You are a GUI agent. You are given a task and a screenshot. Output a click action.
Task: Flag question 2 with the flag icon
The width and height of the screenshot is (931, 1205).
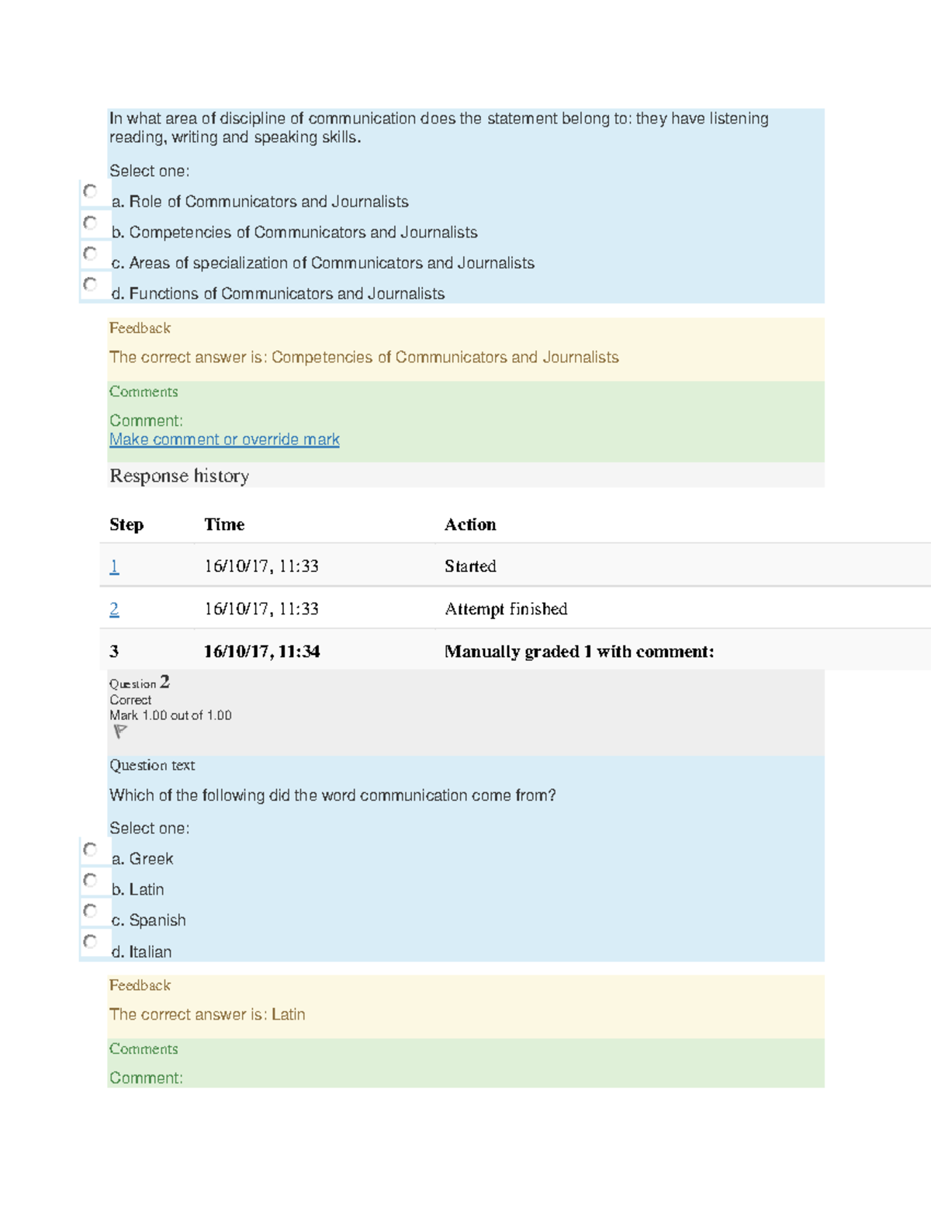tap(119, 732)
